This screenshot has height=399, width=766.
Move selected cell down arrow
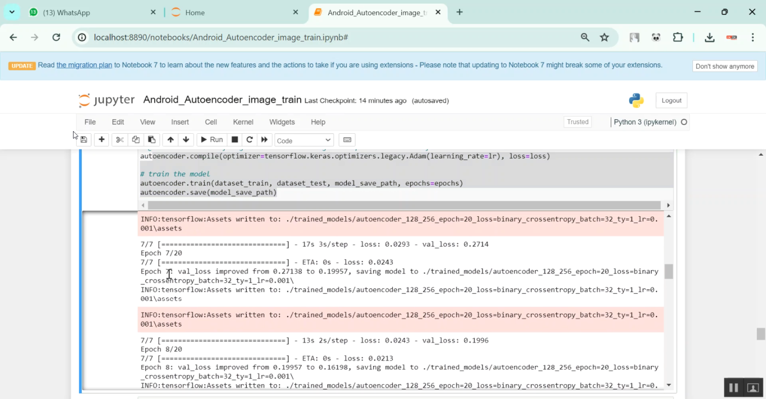tap(186, 140)
